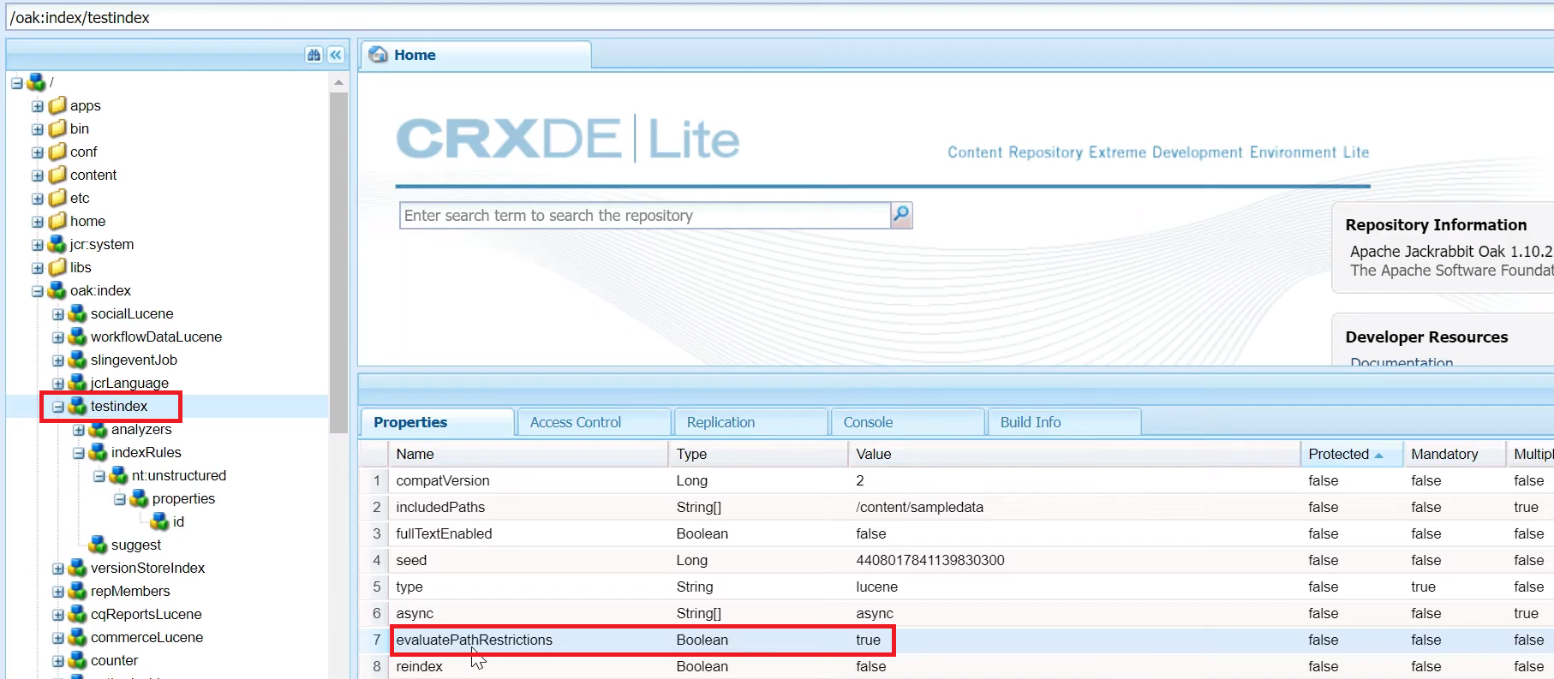Select the async property name cell

coord(528,613)
